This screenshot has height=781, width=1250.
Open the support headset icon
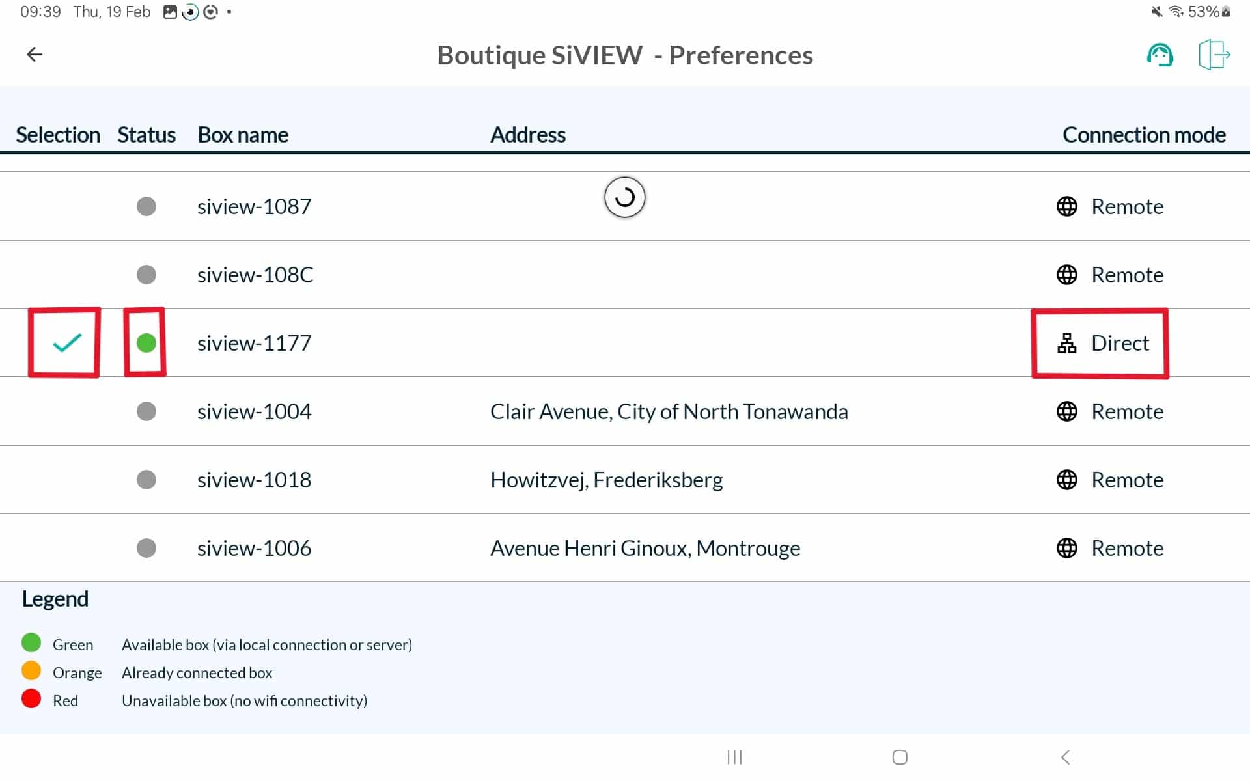pos(1160,55)
